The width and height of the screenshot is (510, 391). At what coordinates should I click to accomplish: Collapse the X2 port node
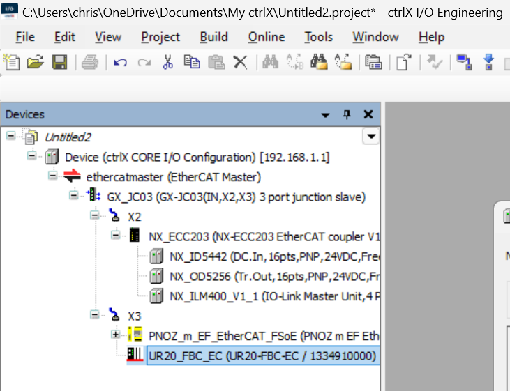(95, 215)
